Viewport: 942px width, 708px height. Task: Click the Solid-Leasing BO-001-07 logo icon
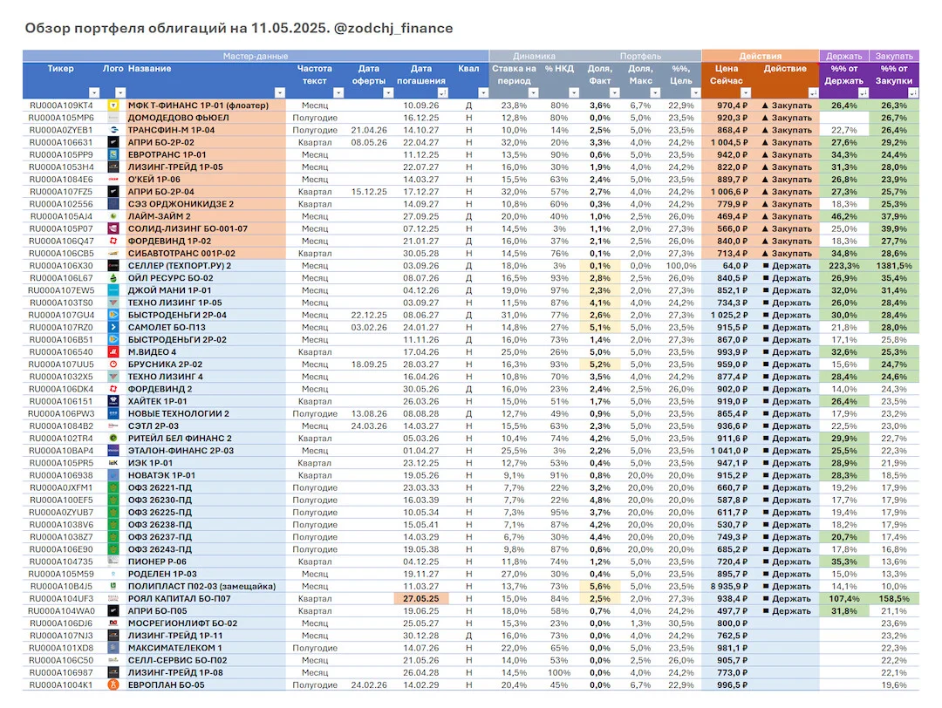(113, 228)
